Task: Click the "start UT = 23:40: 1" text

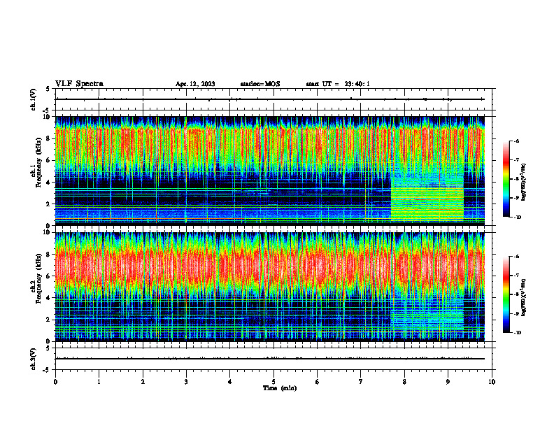Action: [x=338, y=84]
